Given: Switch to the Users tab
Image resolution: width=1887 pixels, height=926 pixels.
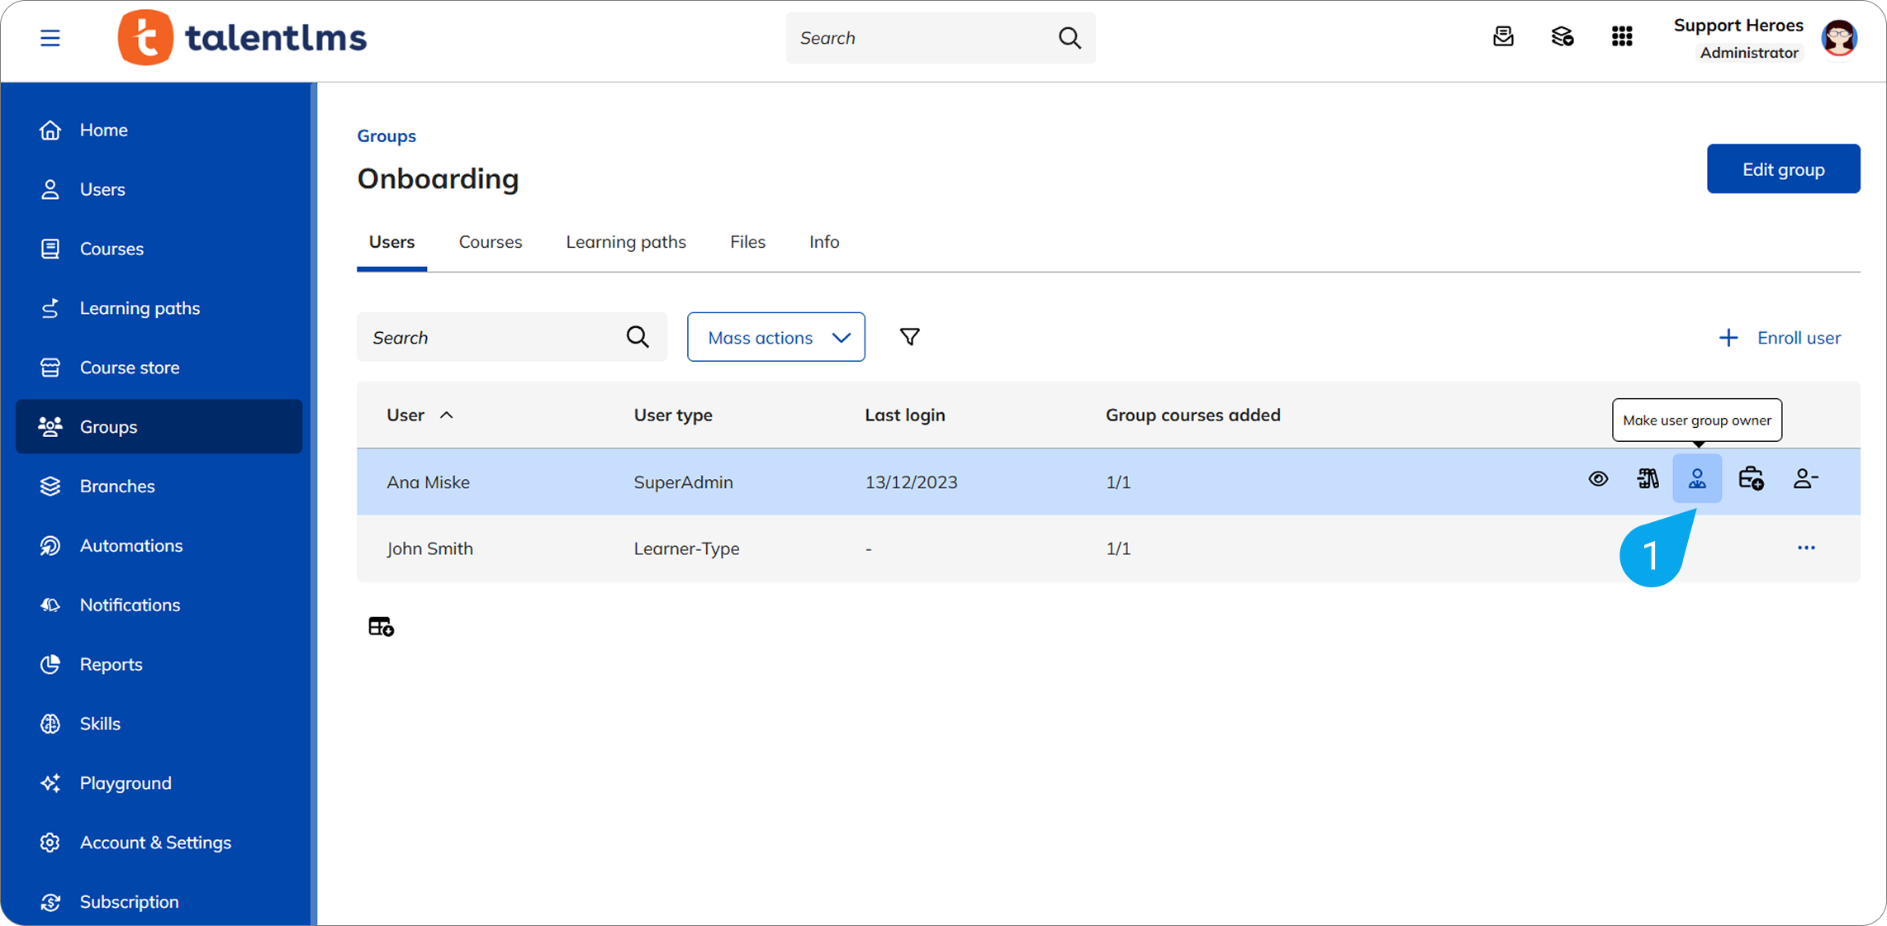Looking at the screenshot, I should pyautogui.click(x=391, y=242).
